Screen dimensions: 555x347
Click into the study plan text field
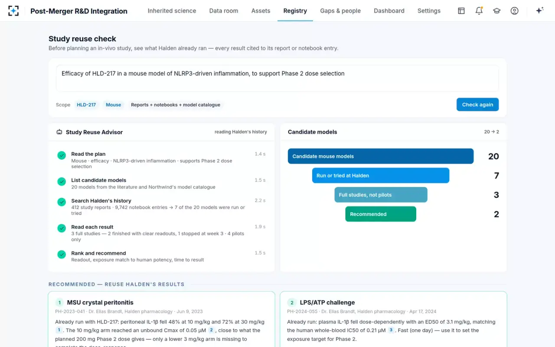pos(277,79)
